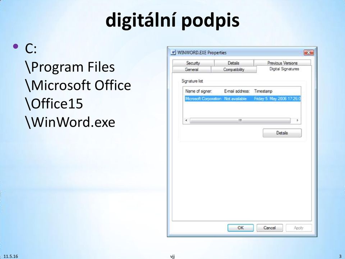The height and width of the screenshot is (259, 345).
Task: Click the left arrow of the signature list scrollbar
Action: tap(187, 121)
